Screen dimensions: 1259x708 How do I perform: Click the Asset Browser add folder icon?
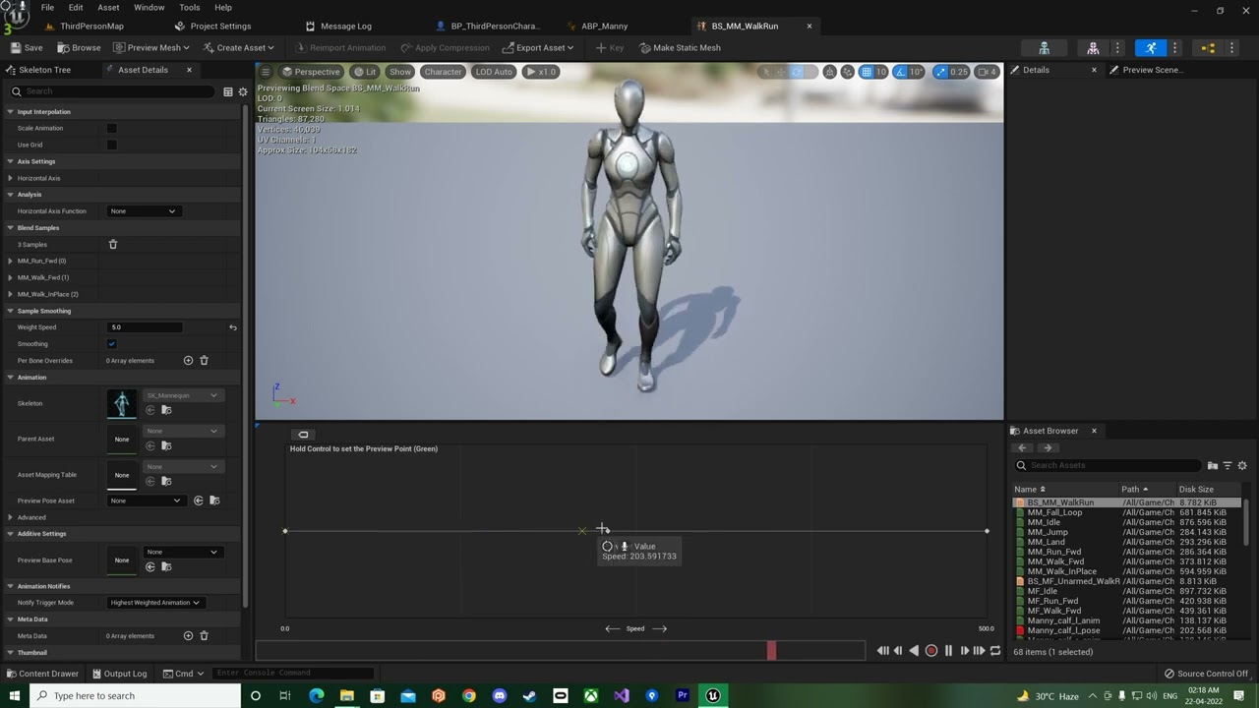[x=1213, y=465]
